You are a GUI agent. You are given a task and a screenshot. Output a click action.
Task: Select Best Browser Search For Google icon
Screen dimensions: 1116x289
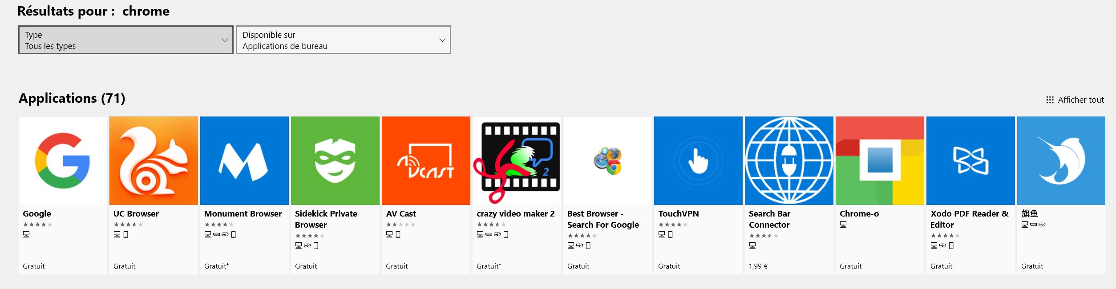click(607, 161)
